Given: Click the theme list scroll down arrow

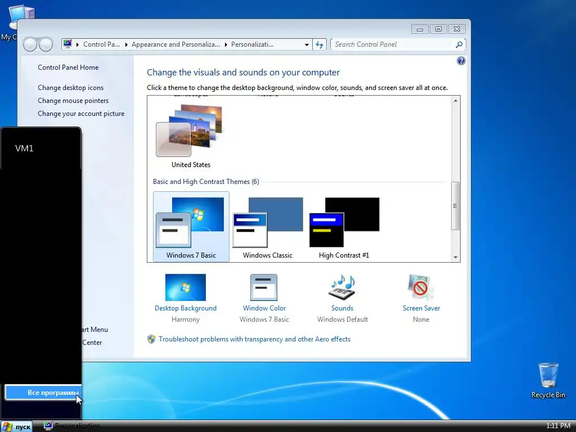Looking at the screenshot, I should [x=456, y=257].
